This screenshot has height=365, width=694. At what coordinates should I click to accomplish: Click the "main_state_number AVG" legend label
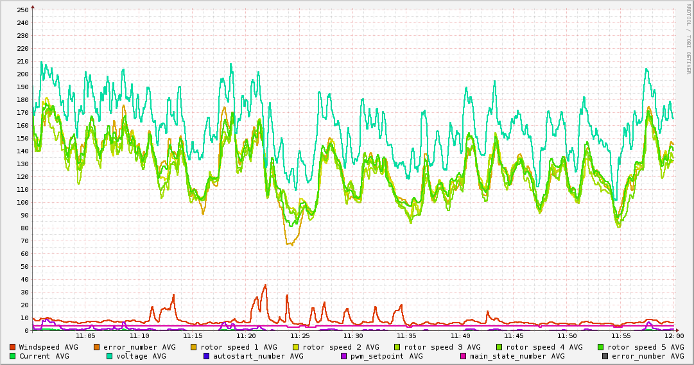(517, 356)
